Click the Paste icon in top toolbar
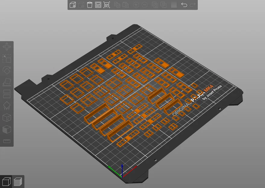Screen dimensions: 265x188 coord(126,5)
